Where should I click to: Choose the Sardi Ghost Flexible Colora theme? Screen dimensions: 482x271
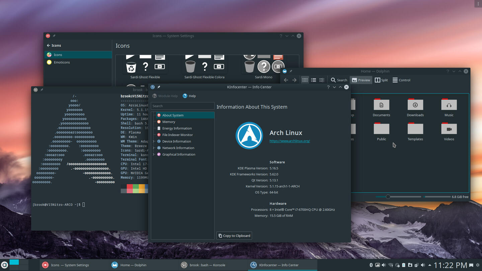tap(205, 67)
